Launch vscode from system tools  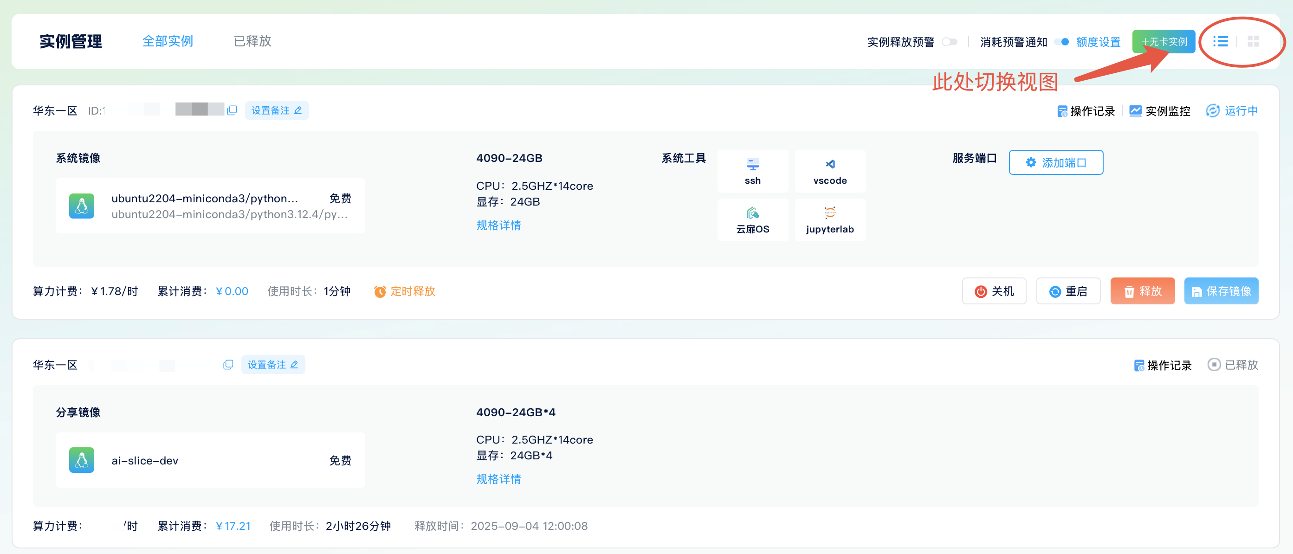coord(830,171)
